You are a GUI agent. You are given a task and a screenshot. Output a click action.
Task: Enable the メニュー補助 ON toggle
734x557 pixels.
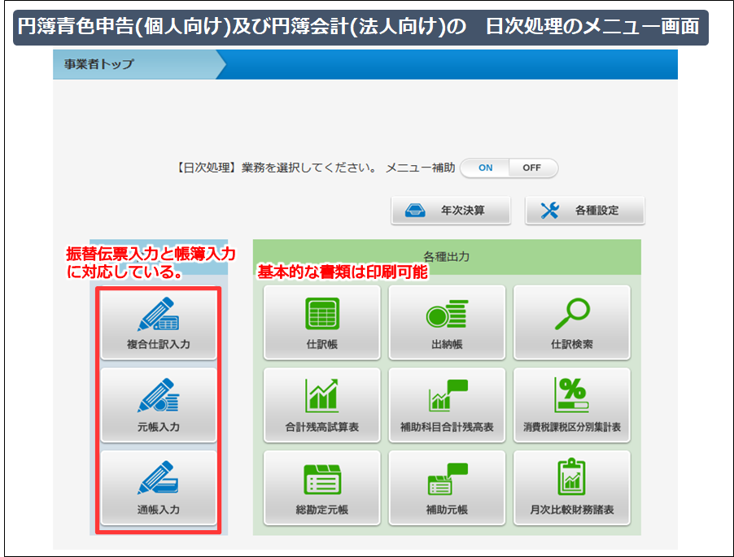[x=487, y=168]
